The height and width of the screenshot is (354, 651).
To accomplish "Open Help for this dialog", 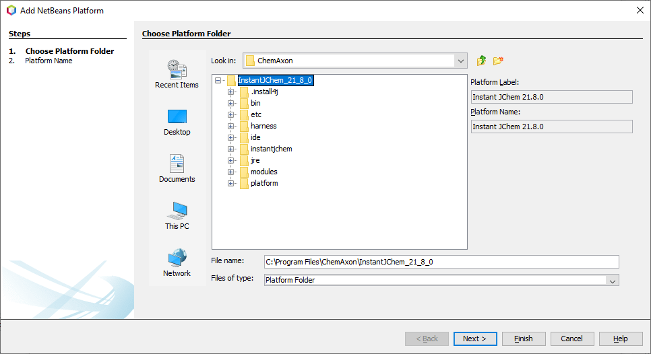I will click(621, 339).
